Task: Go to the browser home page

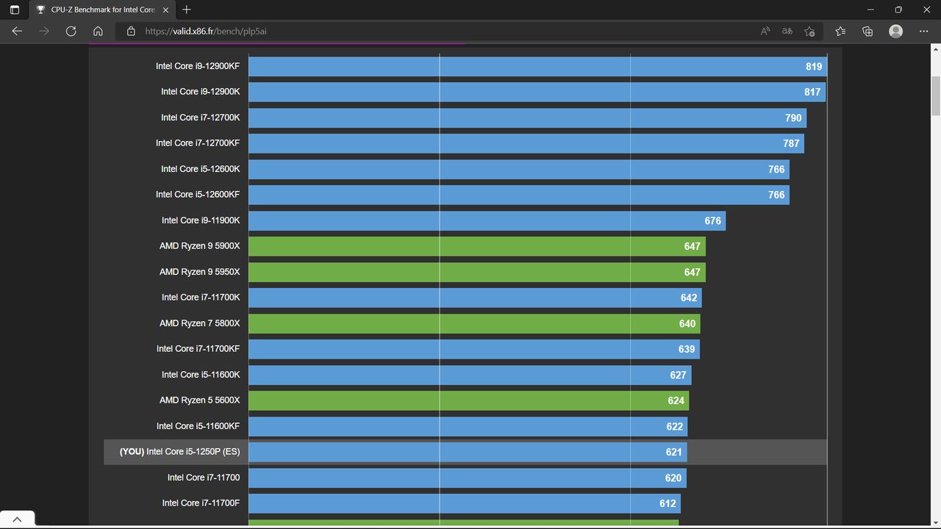Action: (x=98, y=31)
